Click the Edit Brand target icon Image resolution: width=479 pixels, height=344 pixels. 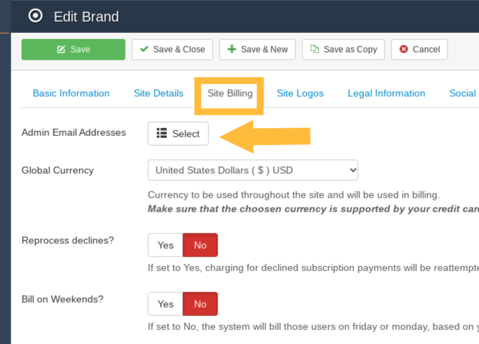tap(35, 16)
